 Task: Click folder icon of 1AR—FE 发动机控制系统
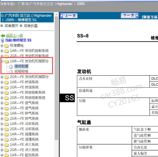coord(7,51)
